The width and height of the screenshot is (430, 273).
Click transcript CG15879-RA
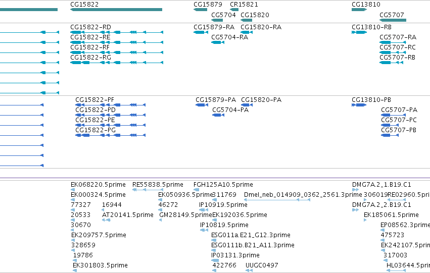click(x=201, y=32)
